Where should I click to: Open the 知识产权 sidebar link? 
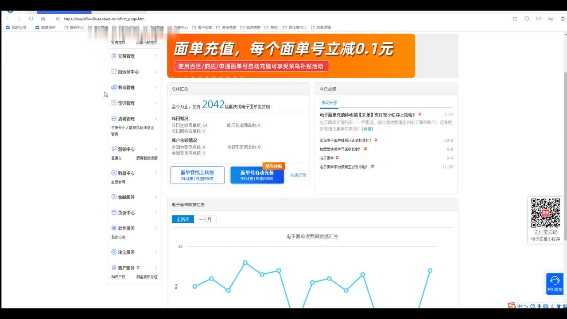point(118,277)
